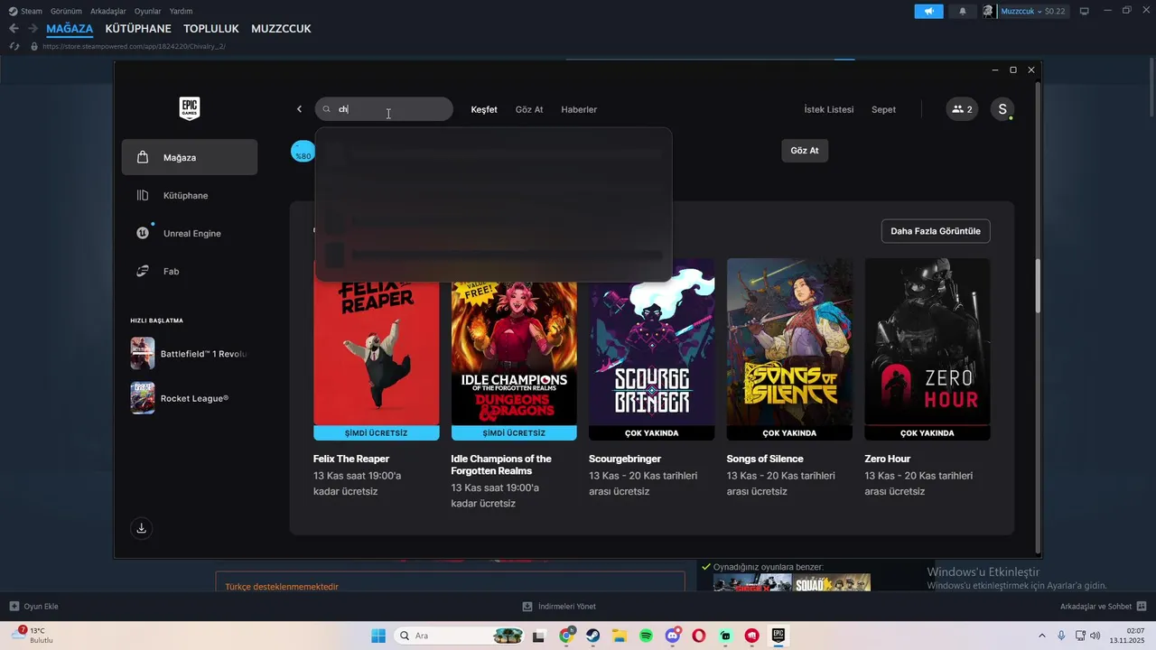Open Arkadaşlar menu in Steam
Image resolution: width=1156 pixels, height=650 pixels.
coord(108,12)
